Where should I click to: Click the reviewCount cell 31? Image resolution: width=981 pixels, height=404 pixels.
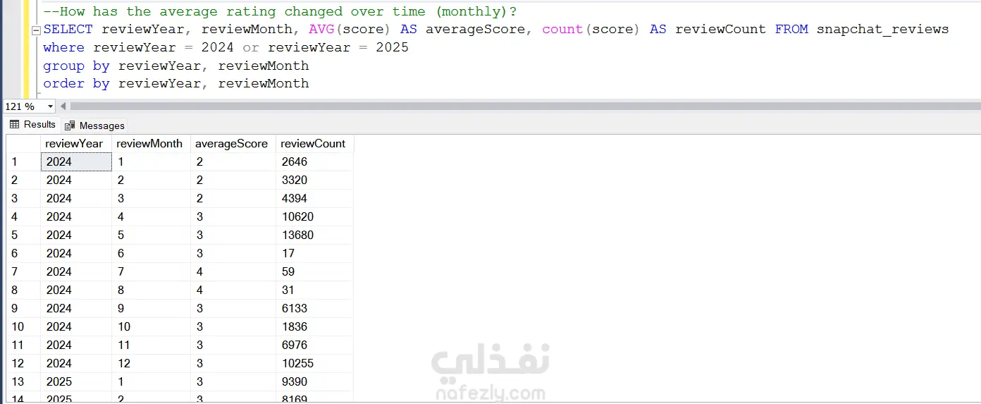click(x=314, y=290)
